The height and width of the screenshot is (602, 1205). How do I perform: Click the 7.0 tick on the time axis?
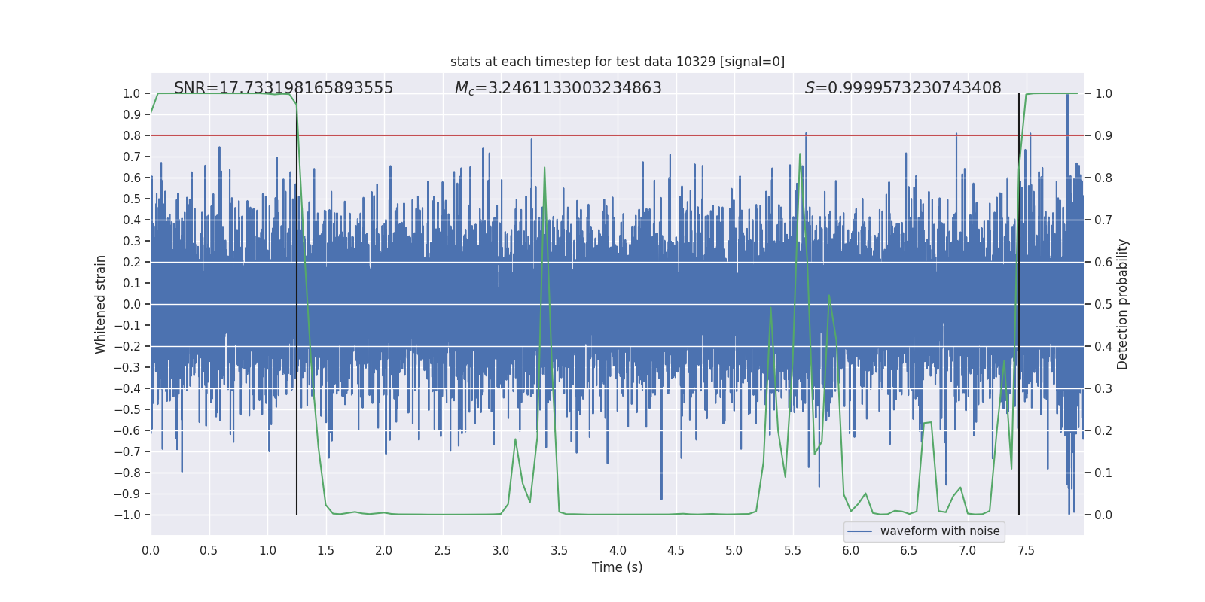pos(968,550)
